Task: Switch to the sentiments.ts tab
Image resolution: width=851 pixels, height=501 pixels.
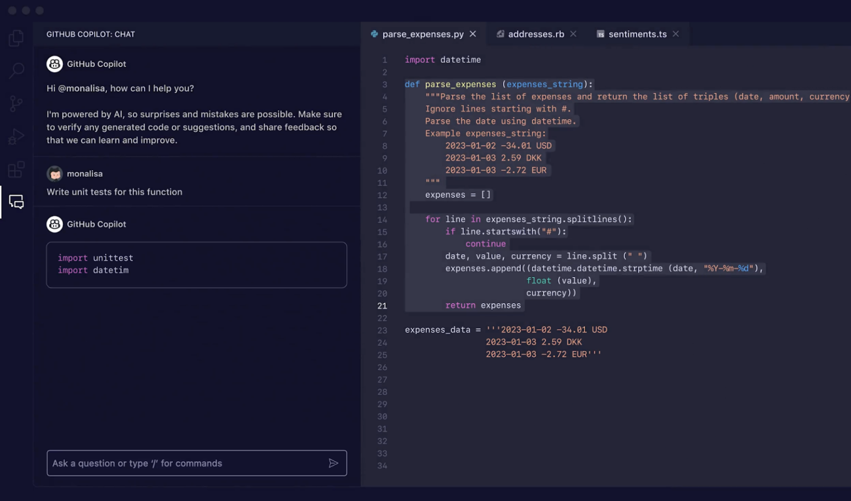Action: [637, 34]
